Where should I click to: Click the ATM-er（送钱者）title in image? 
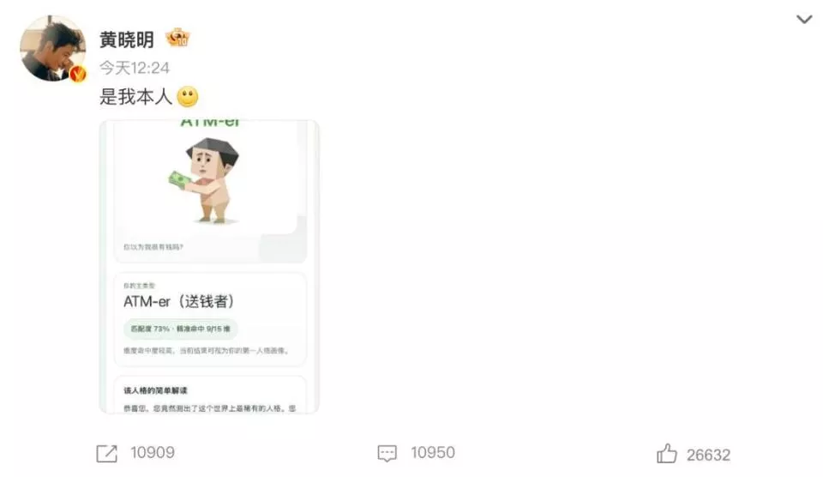[x=179, y=301]
